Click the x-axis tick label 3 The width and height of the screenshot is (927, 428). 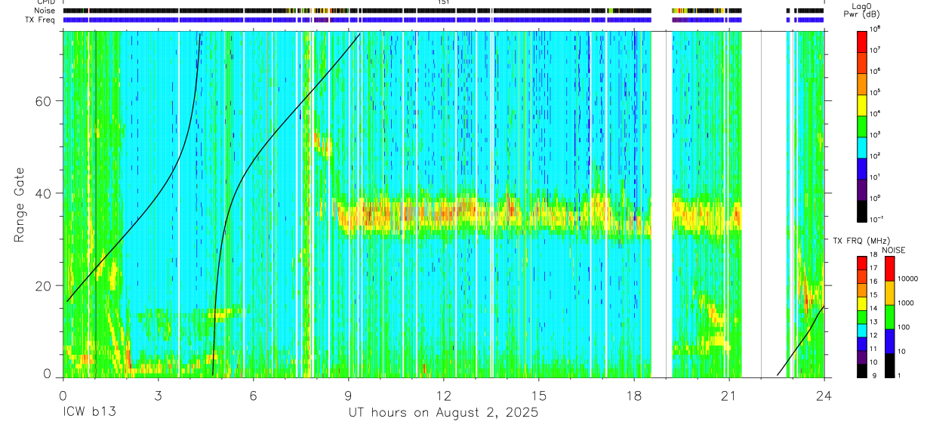click(x=158, y=396)
